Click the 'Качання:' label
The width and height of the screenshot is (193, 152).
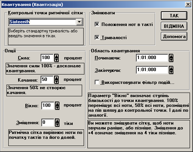click(28, 80)
